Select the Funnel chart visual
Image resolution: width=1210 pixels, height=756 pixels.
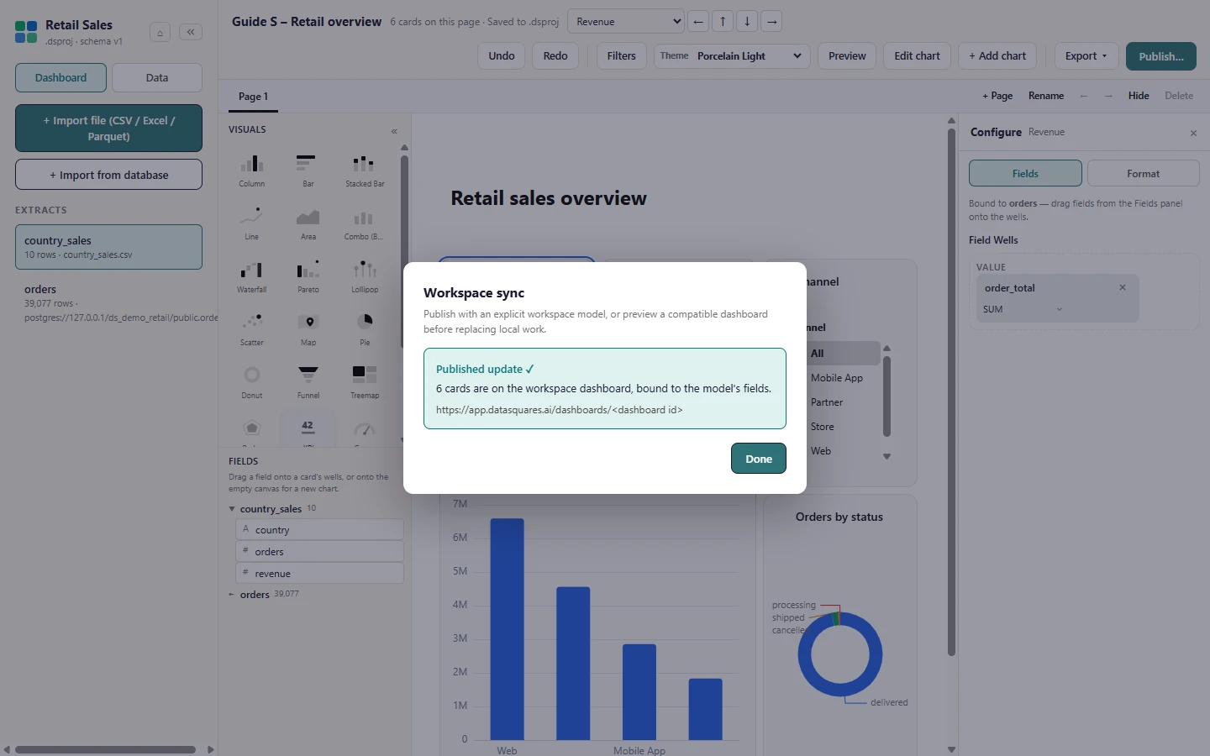tap(308, 381)
